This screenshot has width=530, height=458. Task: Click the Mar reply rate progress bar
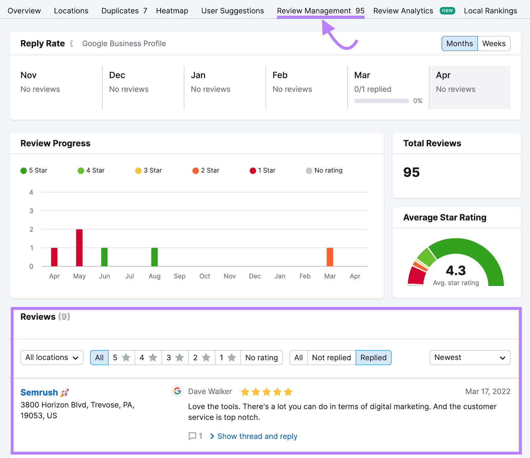381,101
